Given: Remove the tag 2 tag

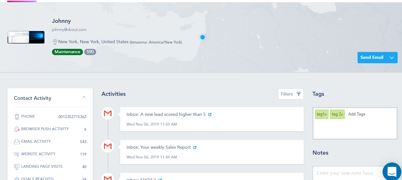Looking at the screenshot, I should tap(342, 115).
